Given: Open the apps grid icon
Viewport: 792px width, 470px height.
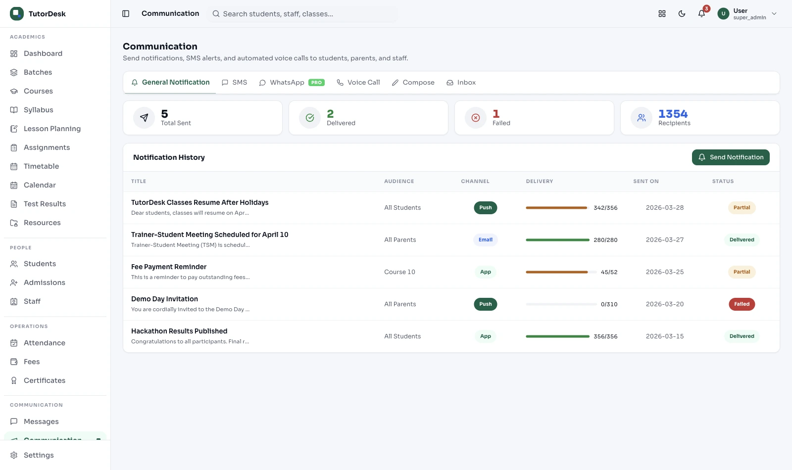Looking at the screenshot, I should pos(662,14).
